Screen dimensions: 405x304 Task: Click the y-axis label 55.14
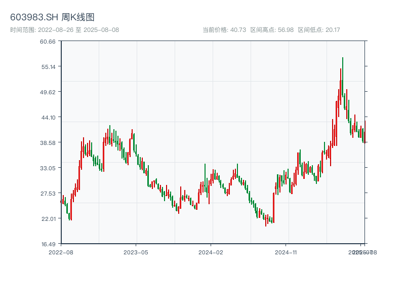pyautogui.click(x=49, y=67)
